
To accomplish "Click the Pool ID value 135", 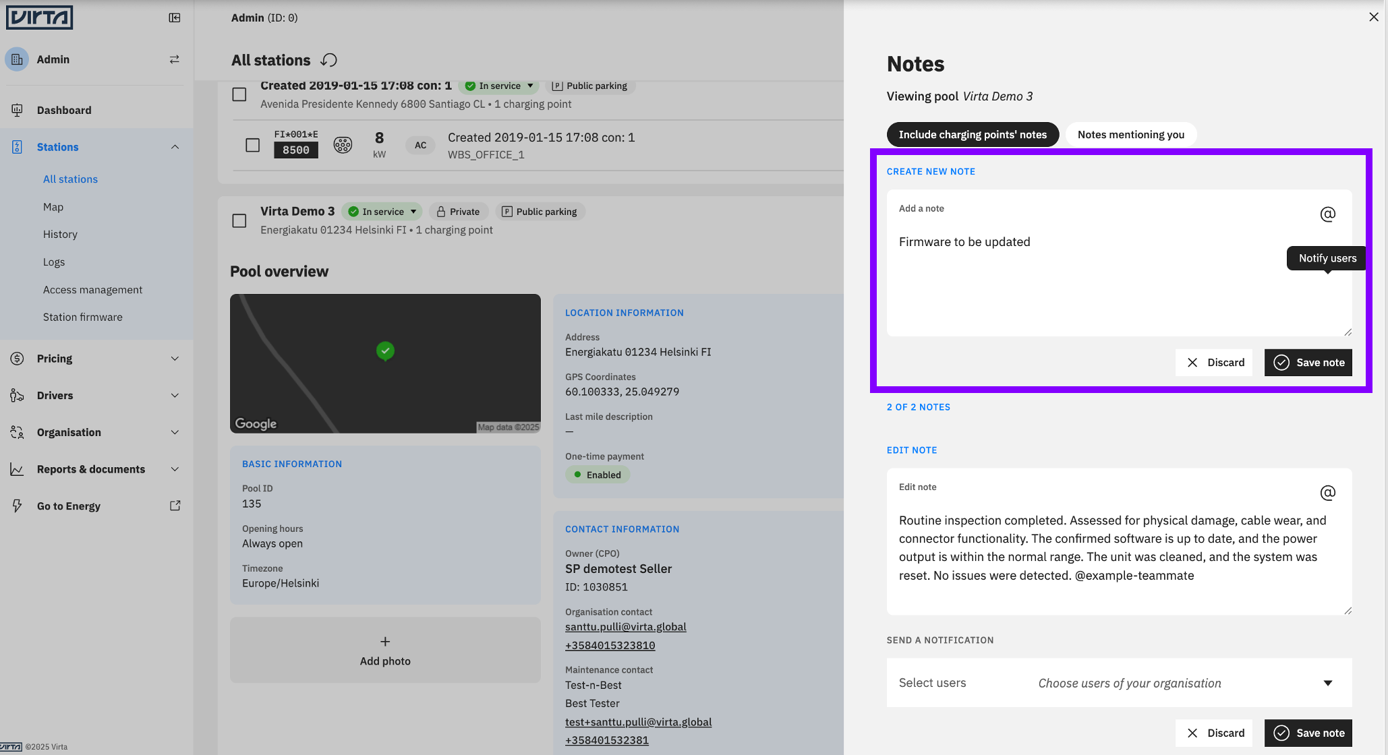I will 252,504.
